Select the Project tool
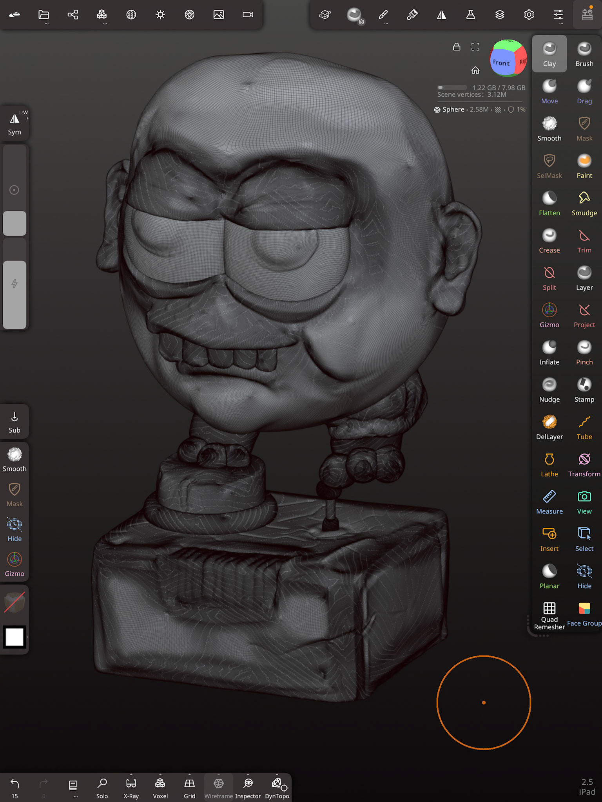Viewport: 602px width, 802px height. pos(584,315)
